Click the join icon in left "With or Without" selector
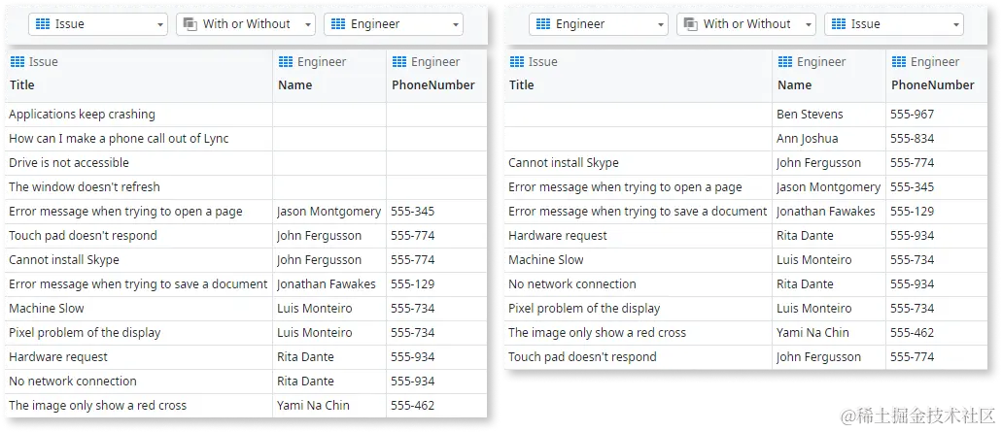 (x=190, y=24)
